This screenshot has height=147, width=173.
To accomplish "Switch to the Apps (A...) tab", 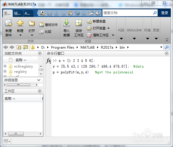I will coord(28,13).
